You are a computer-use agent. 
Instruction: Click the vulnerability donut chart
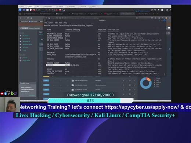146,83
